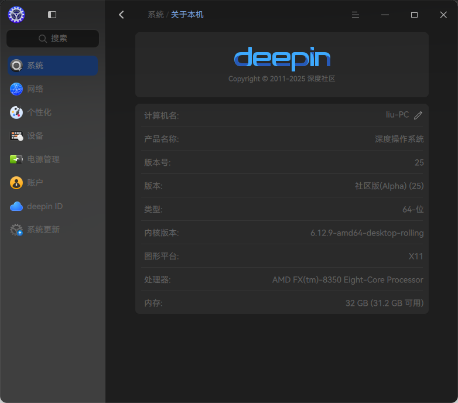The height and width of the screenshot is (403, 458).
Task: Click 关于本机 breadcrumb title
Action: 187,15
